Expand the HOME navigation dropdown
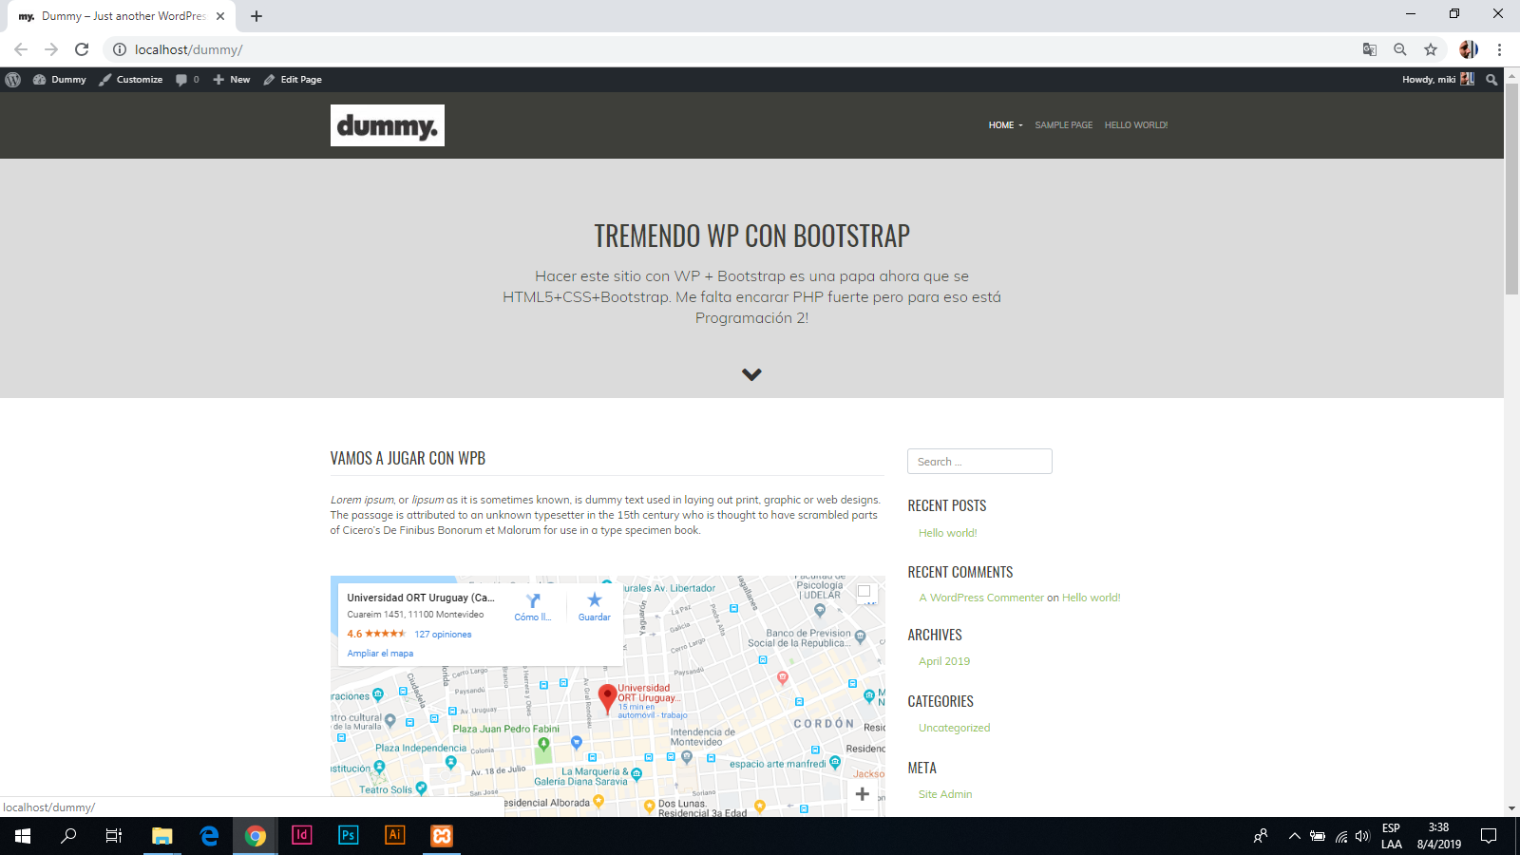 (1005, 125)
